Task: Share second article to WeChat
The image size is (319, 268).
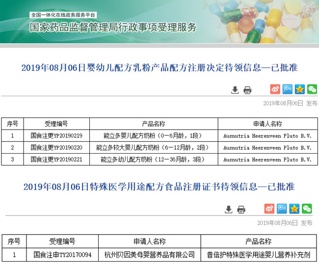Action: 307,209
